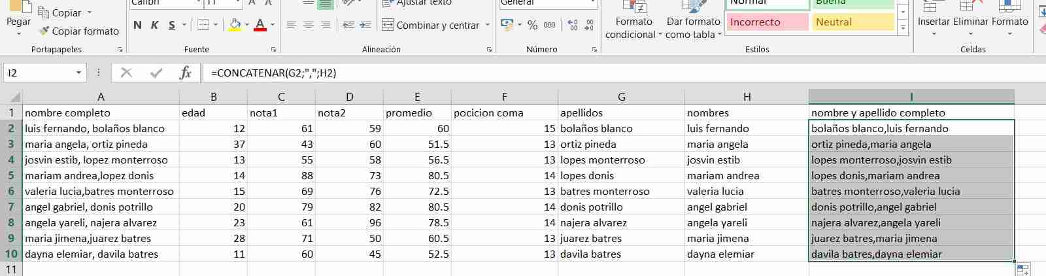Click the thousands separator 000 icon

549,25
